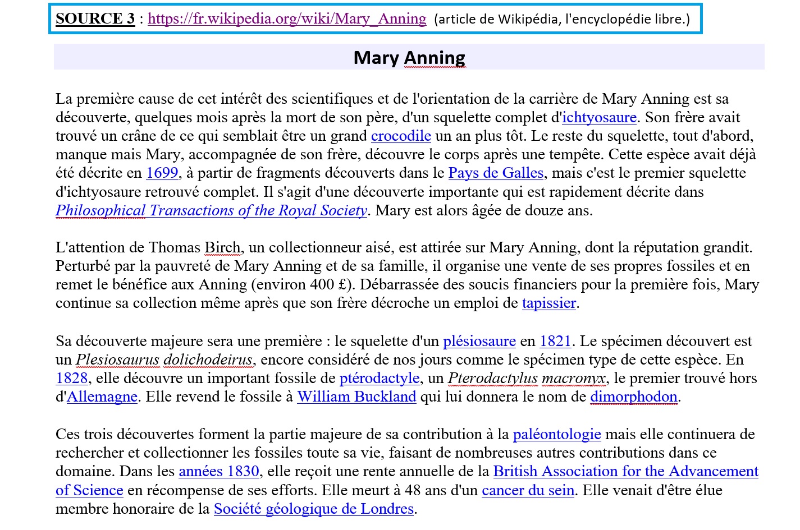This screenshot has width=800, height=530.
Task: Click the Pays de Galles link
Action: (x=496, y=173)
